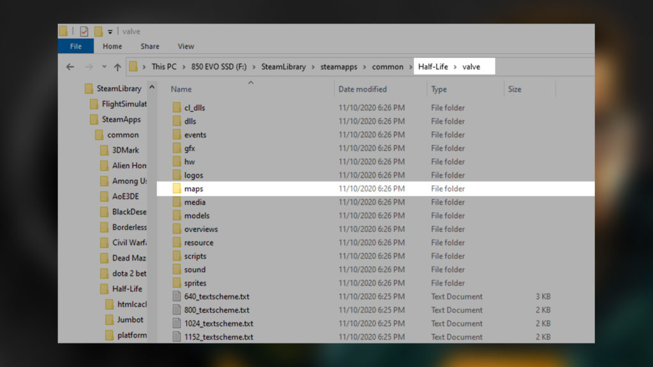The width and height of the screenshot is (653, 367).
Task: Select Jumbot folder in navigation tree
Action: 130,320
